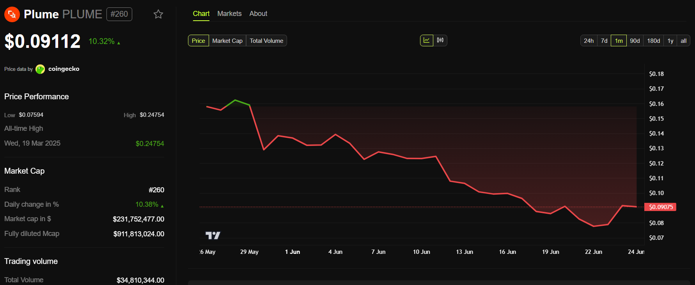Set chart range to 1y

[x=670, y=40]
